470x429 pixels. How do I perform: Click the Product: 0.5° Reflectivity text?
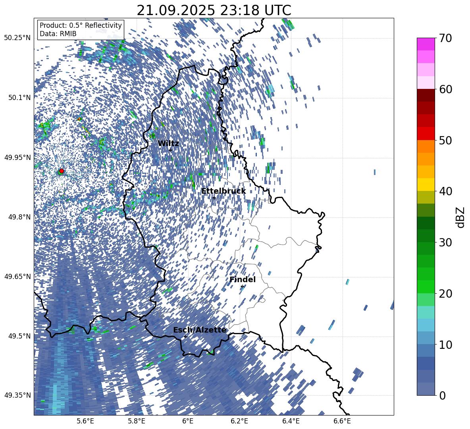coord(81,25)
